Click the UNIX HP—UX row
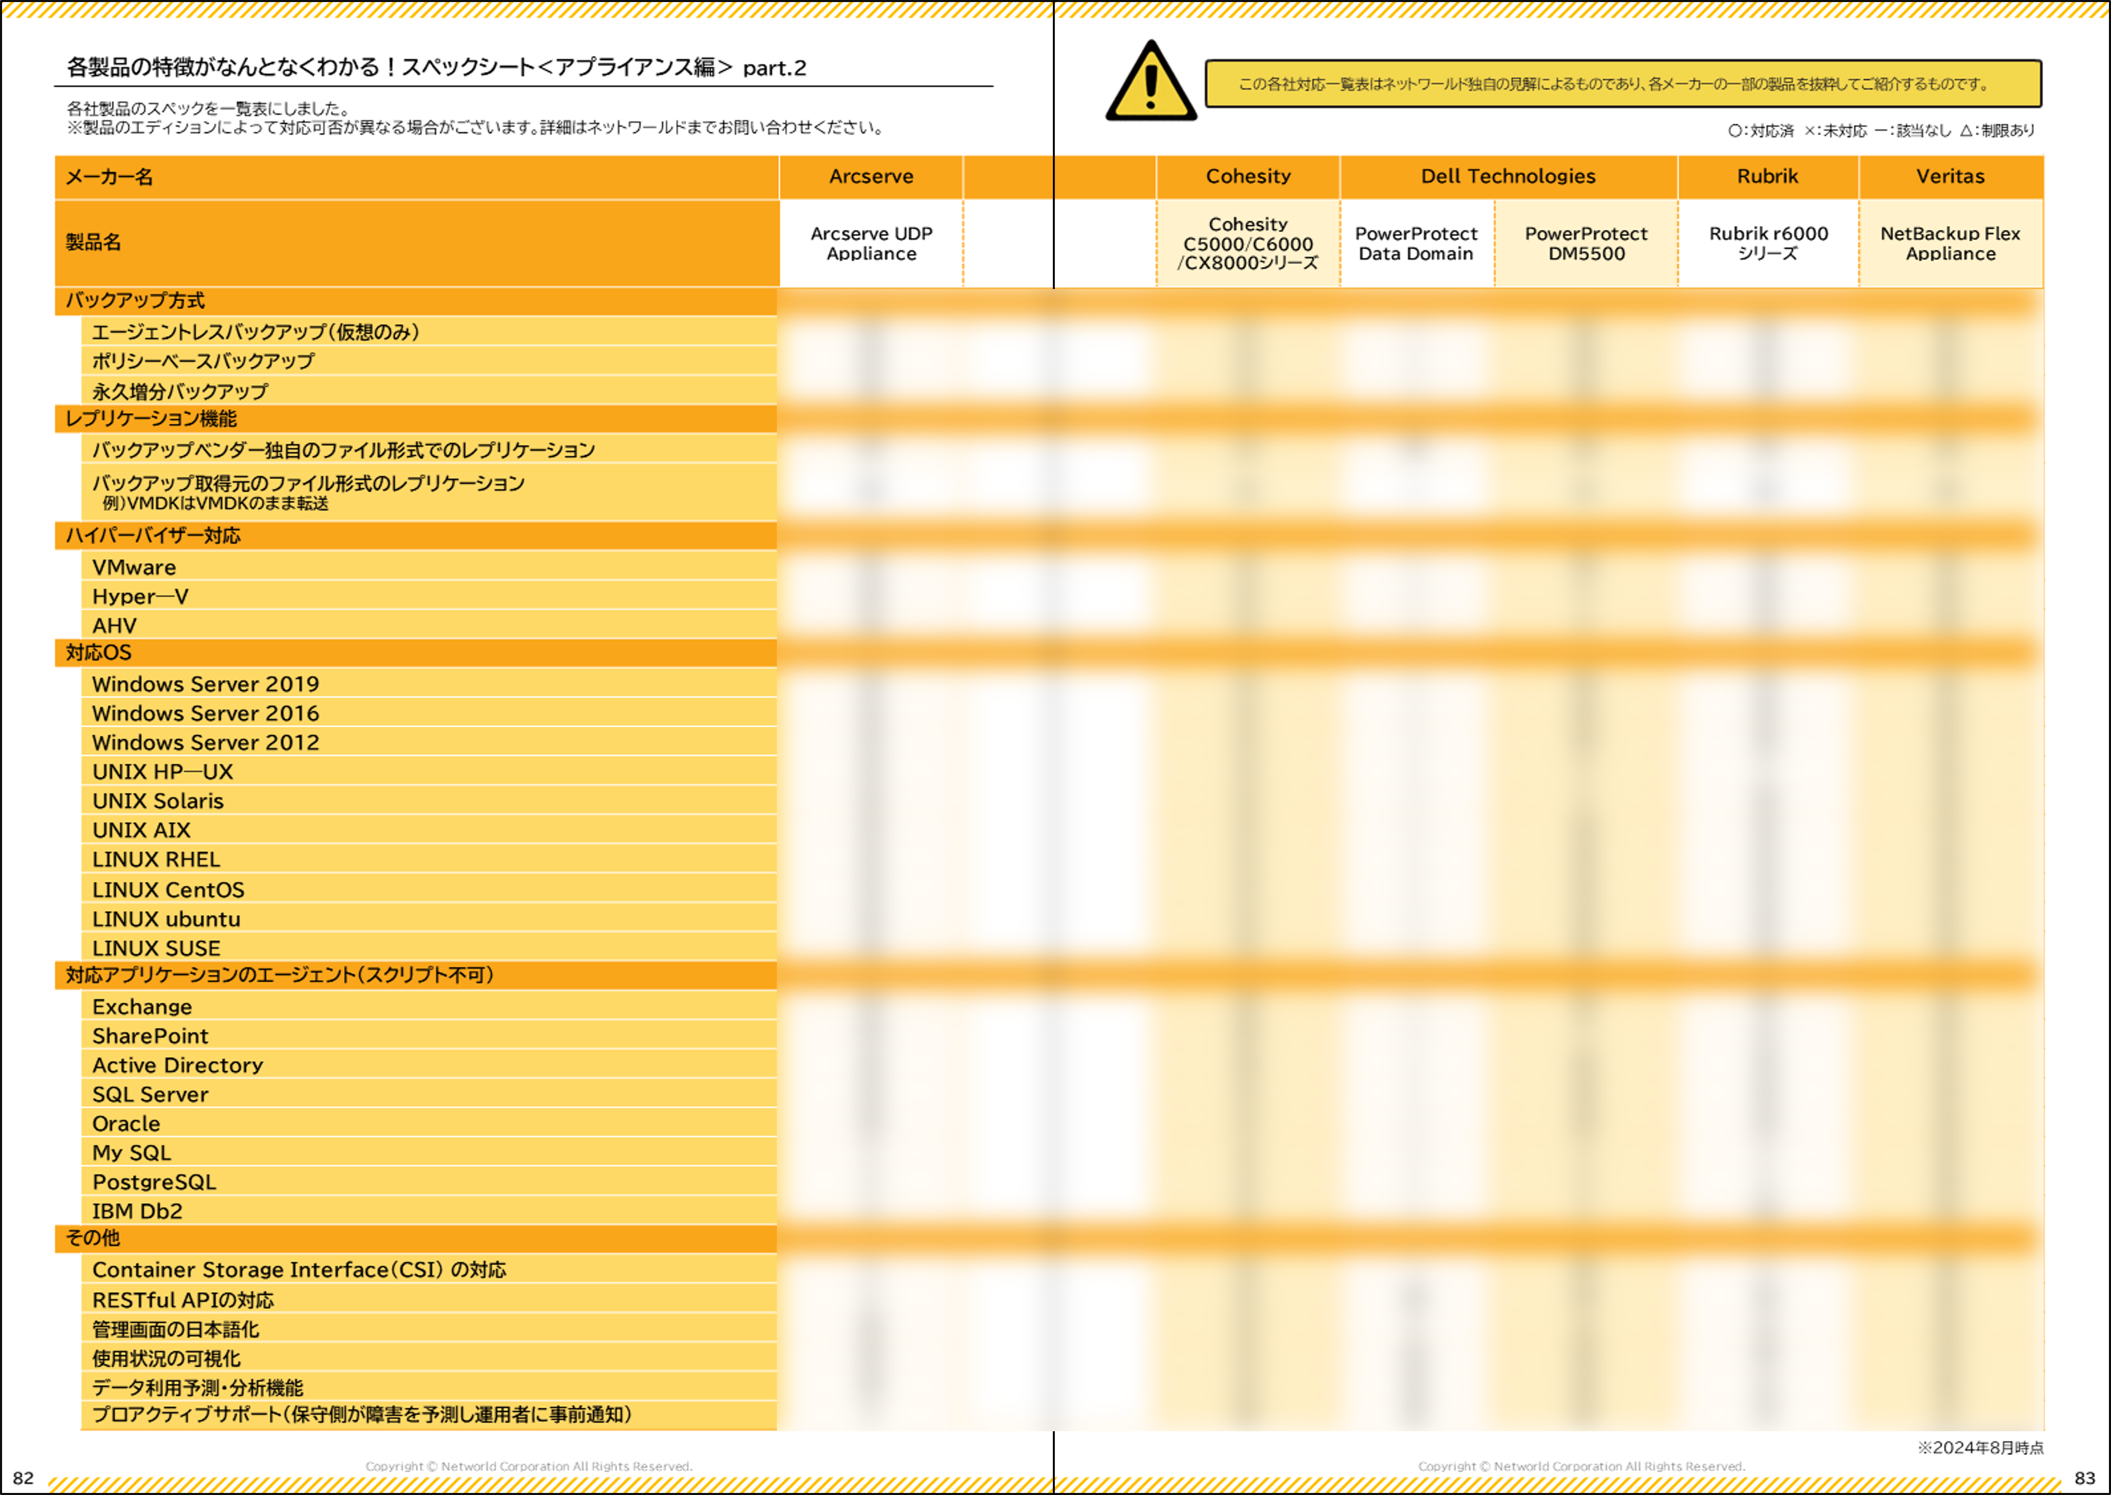The image size is (2111, 1495). (x=429, y=771)
